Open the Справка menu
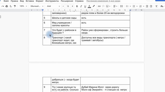Screen dimensions: 165x92 79,1
